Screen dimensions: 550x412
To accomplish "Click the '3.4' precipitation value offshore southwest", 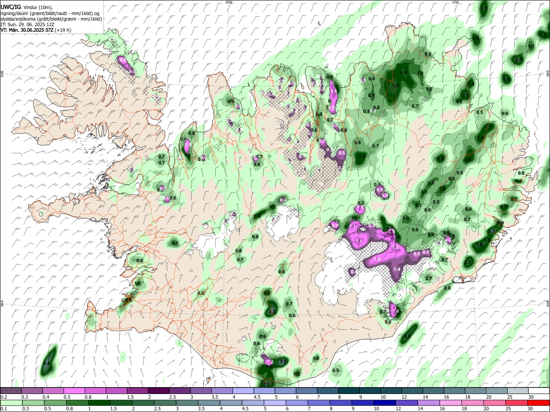I will (47, 364).
